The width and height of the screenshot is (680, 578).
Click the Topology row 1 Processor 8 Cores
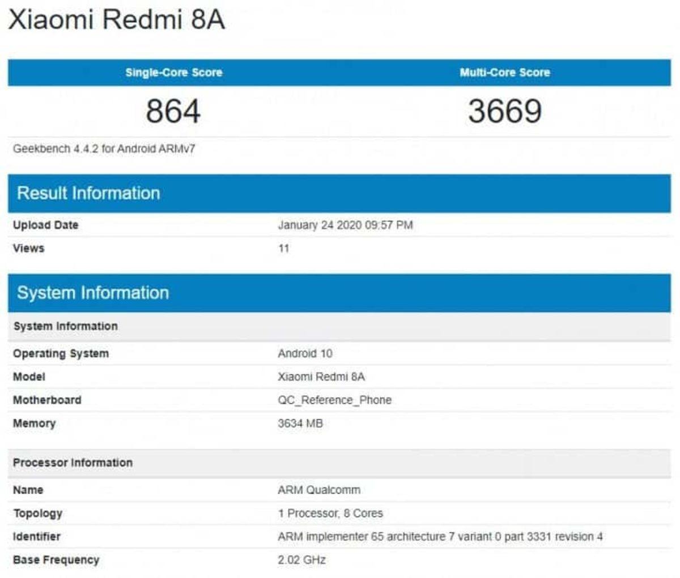326,513
